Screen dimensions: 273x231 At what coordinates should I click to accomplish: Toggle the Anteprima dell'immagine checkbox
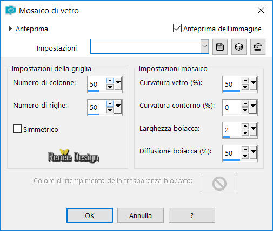[x=177, y=28]
